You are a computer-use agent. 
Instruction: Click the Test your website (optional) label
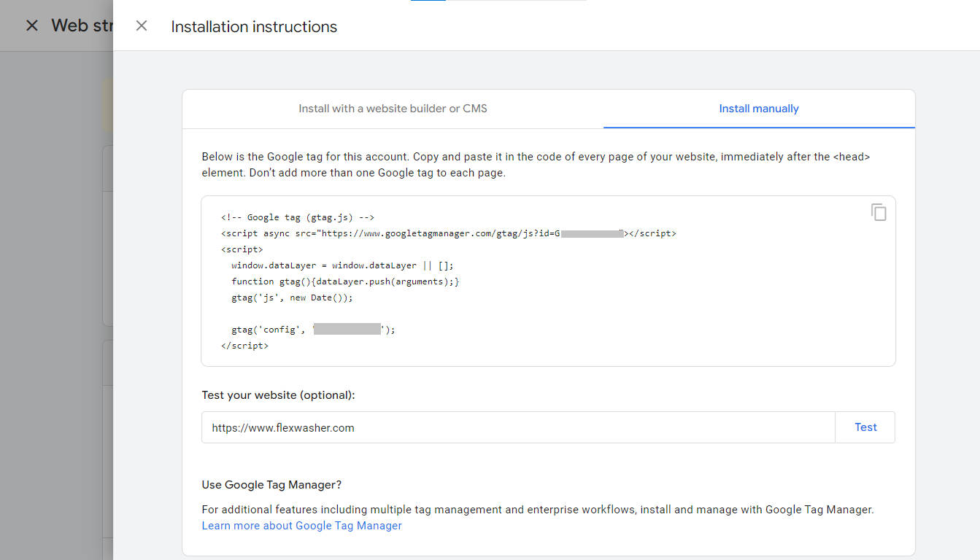(278, 395)
